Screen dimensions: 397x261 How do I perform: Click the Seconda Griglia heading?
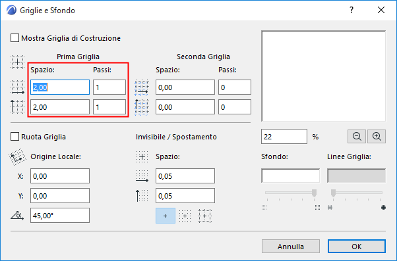tap(203, 57)
